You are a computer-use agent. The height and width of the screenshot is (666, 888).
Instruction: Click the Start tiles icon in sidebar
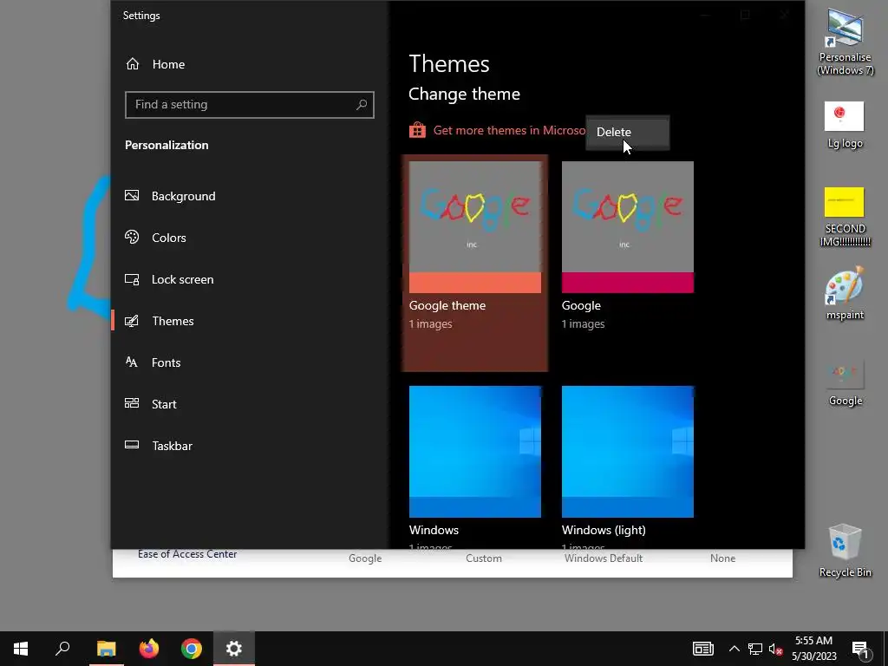point(132,403)
